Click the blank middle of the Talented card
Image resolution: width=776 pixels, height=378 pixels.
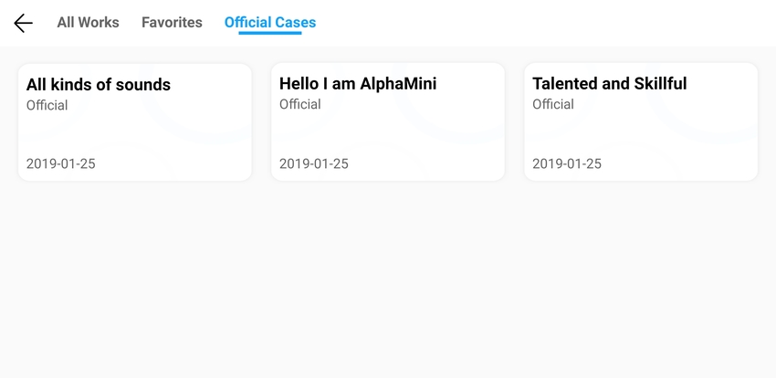pyautogui.click(x=641, y=133)
